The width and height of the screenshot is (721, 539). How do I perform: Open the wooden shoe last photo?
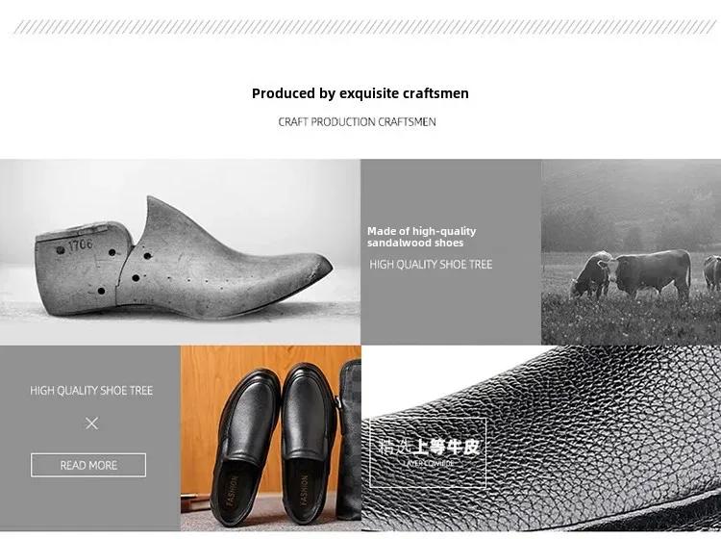181,252
